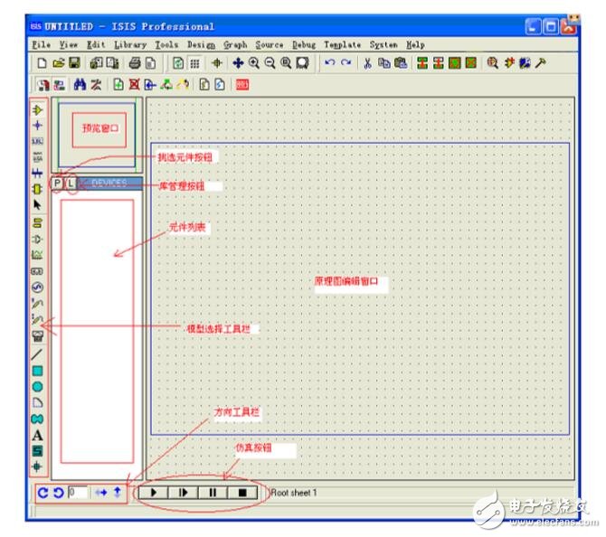This screenshot has width=606, height=537.
Task: Click the Cut scissors icon
Action: [x=368, y=63]
